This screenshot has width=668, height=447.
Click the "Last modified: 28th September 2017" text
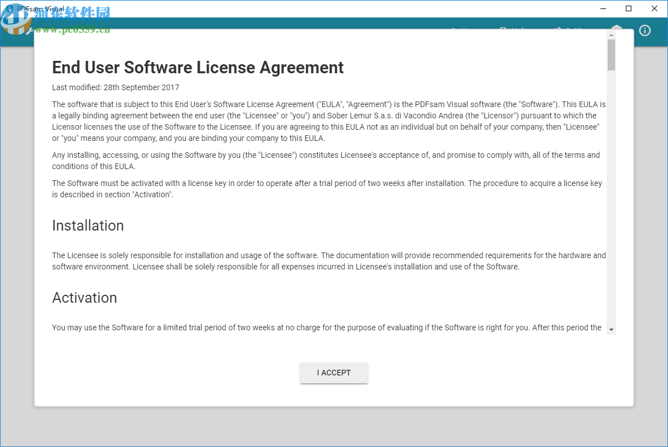(x=115, y=87)
